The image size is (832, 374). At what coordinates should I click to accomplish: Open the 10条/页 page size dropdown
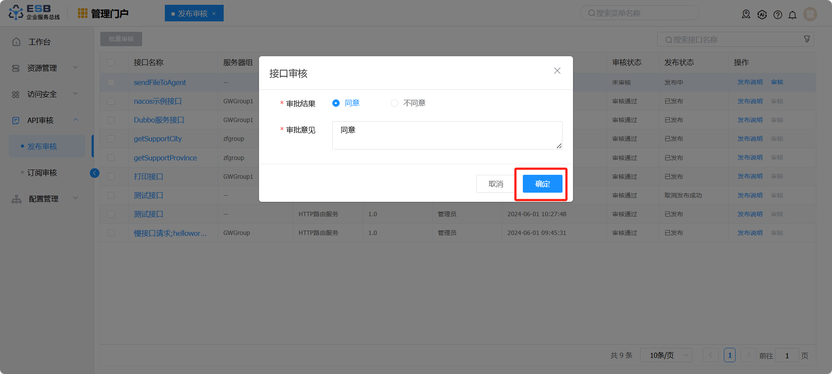click(x=666, y=355)
